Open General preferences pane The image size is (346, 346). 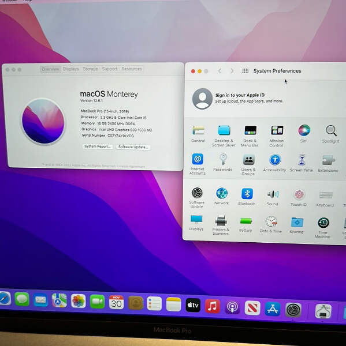(198, 133)
